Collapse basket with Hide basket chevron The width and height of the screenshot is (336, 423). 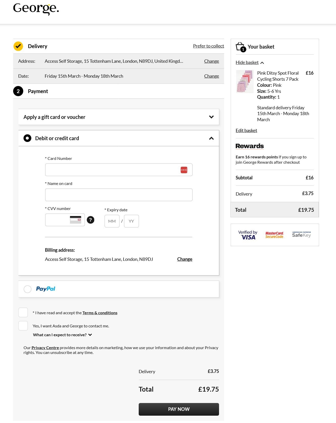pyautogui.click(x=262, y=63)
